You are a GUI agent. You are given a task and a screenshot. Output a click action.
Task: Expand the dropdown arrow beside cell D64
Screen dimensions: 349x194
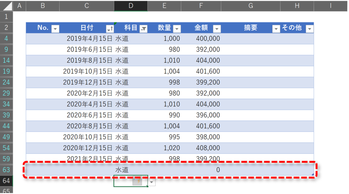pyautogui.click(x=152, y=182)
